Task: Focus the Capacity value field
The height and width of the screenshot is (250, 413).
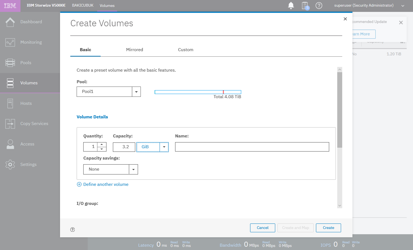Action: (124, 147)
